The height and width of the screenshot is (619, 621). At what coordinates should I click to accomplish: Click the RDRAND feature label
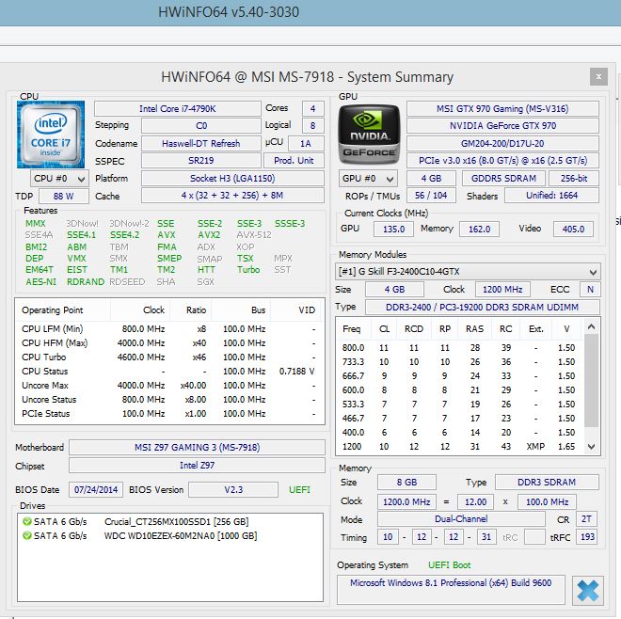pyautogui.click(x=86, y=281)
